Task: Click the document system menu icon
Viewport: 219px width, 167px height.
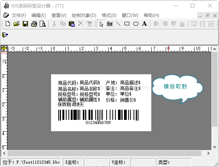Action: 6,15
